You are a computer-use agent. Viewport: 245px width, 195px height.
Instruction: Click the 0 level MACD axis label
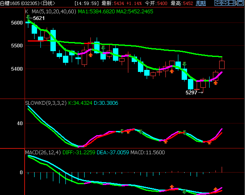[x=21, y=173]
